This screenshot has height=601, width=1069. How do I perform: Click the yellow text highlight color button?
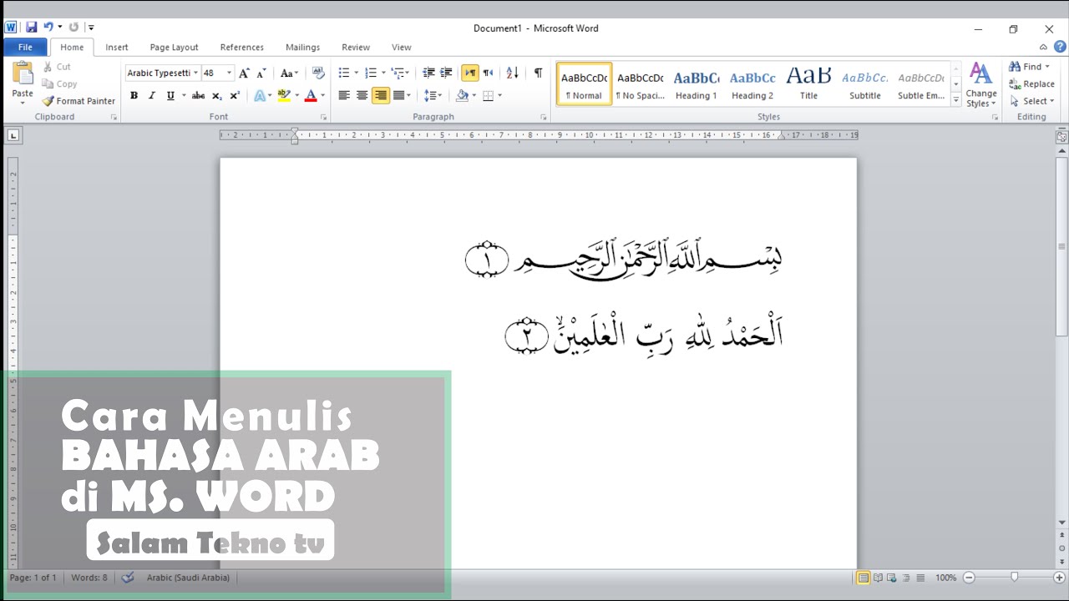click(284, 96)
